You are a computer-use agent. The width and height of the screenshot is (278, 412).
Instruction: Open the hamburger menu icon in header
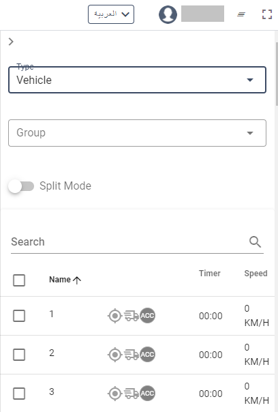241,14
